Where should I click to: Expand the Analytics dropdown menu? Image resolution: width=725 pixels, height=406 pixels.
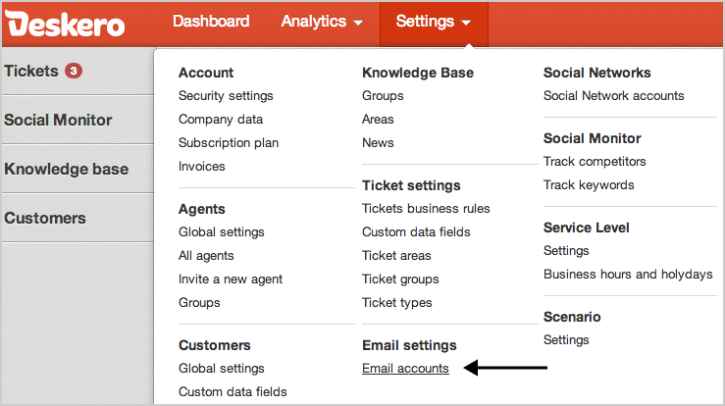(322, 22)
